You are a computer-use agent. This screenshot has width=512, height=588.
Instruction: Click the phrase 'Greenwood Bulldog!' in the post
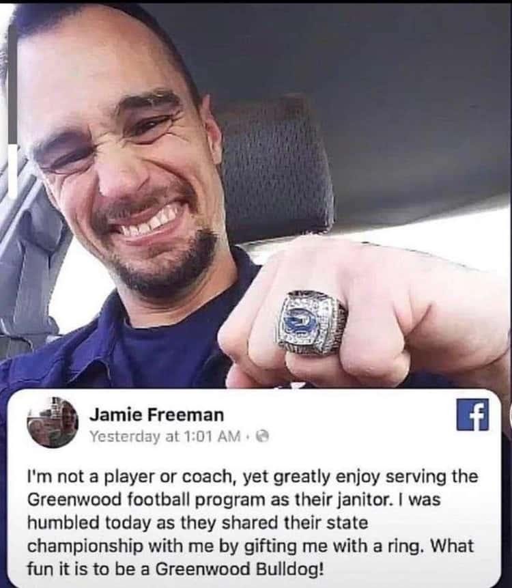click(239, 569)
